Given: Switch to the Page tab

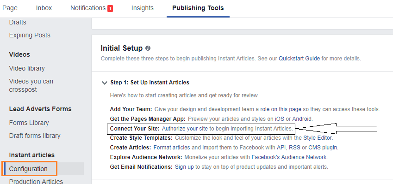Looking at the screenshot, I should (x=10, y=8).
